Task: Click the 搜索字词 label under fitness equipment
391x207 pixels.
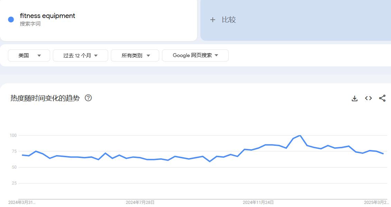Action: pos(31,24)
